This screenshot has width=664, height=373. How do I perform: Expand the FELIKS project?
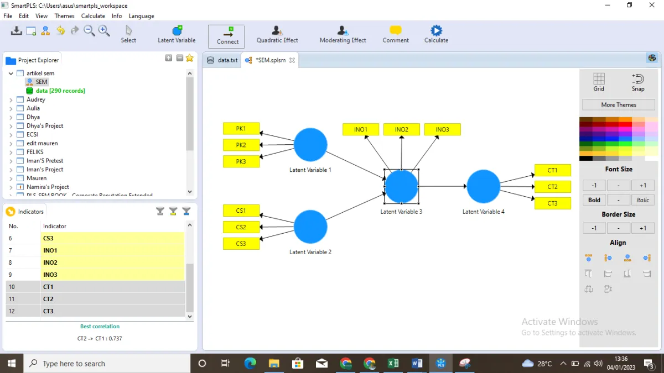(x=11, y=152)
